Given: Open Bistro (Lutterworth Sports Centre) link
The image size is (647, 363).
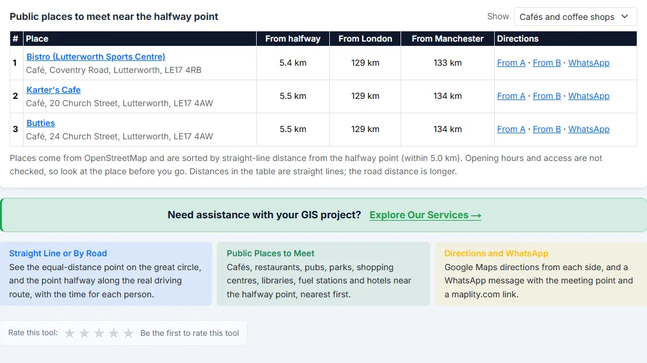Looking at the screenshot, I should (x=95, y=57).
